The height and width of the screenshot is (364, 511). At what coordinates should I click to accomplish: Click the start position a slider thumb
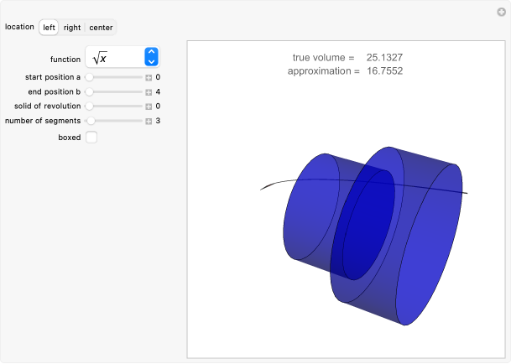click(89, 77)
